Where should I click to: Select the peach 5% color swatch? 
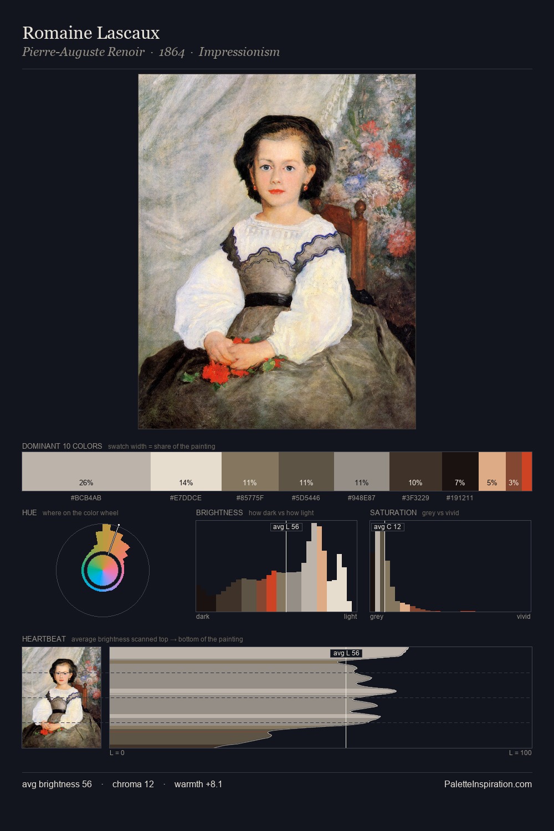coord(492,471)
